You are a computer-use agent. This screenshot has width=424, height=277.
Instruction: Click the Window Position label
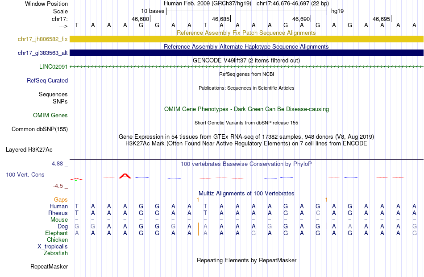pyautogui.click(x=46, y=4)
